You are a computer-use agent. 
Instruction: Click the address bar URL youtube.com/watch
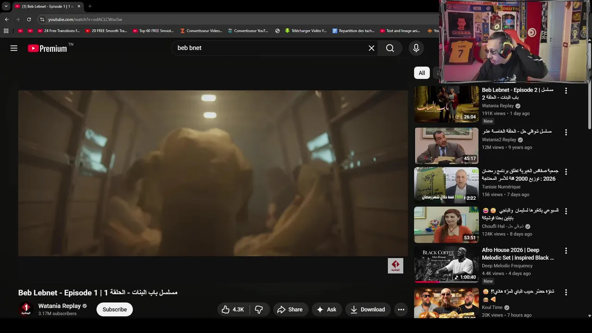(x=85, y=19)
